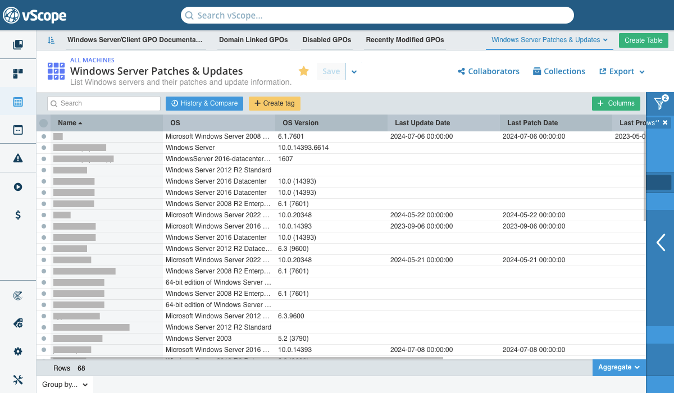Open the table explorer sidebar icon
The image size is (674, 393).
pyautogui.click(x=18, y=102)
